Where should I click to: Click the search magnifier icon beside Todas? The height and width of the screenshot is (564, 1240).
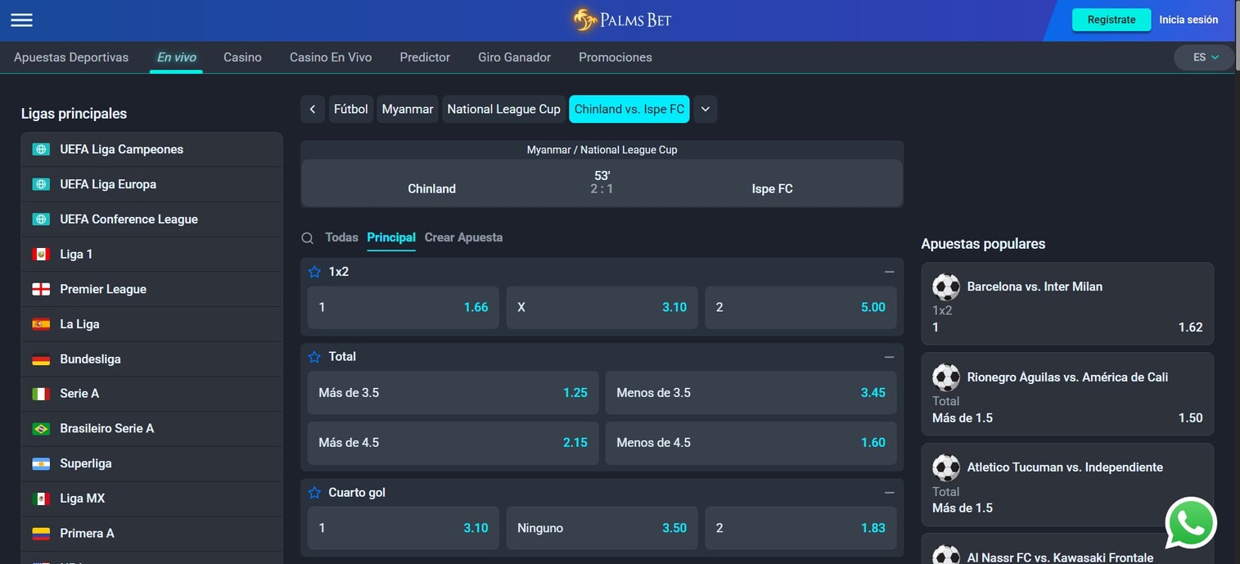tap(308, 238)
